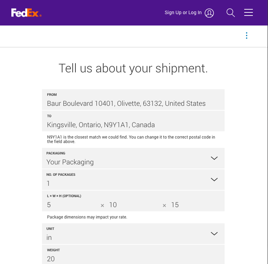Viewport: 268px width, 264px height.
Task: Select the Your Packaging value
Action: 70,162
